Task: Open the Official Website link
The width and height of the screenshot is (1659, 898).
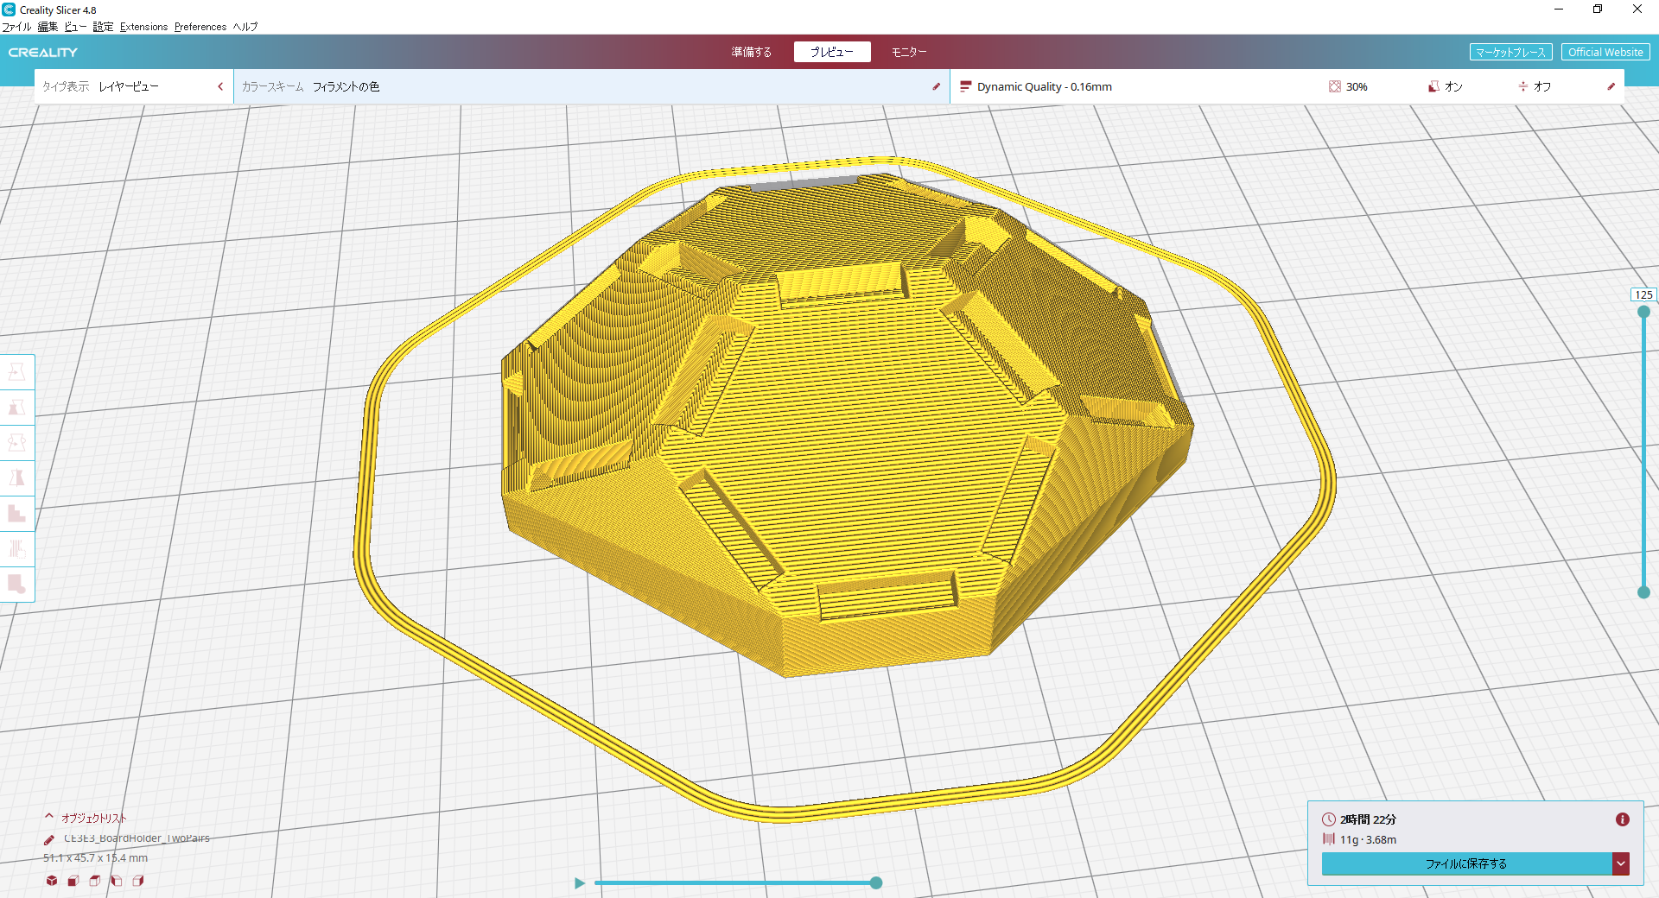Action: coord(1605,52)
